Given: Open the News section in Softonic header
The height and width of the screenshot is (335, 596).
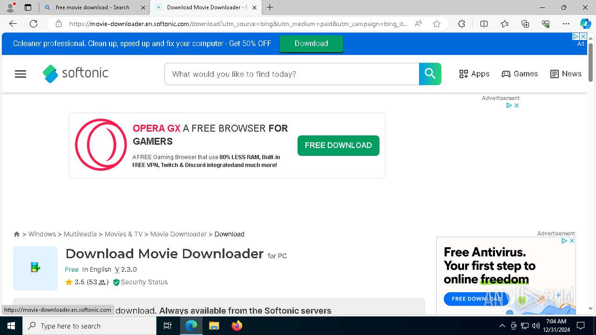Looking at the screenshot, I should point(566,74).
